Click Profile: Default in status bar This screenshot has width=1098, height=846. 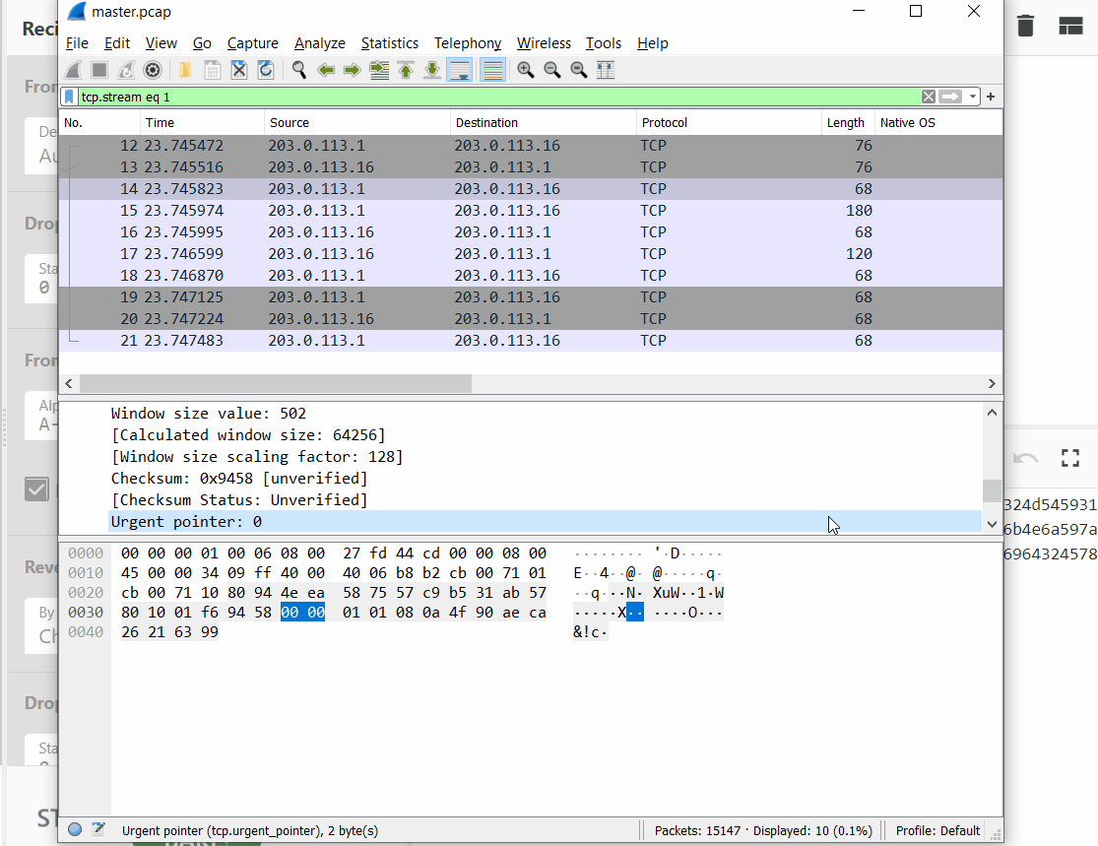(937, 830)
